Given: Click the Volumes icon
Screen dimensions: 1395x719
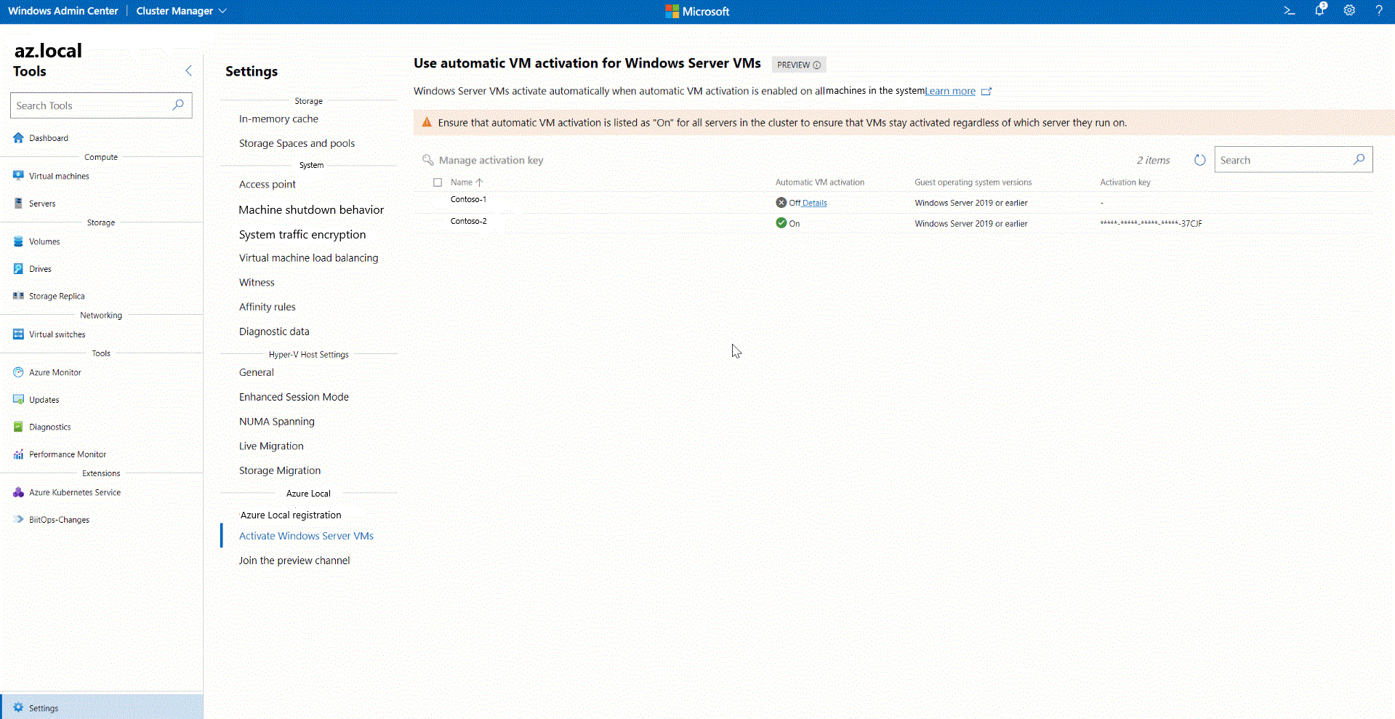Looking at the screenshot, I should (x=18, y=241).
